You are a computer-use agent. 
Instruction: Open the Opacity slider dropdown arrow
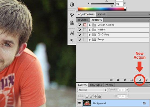127,90
